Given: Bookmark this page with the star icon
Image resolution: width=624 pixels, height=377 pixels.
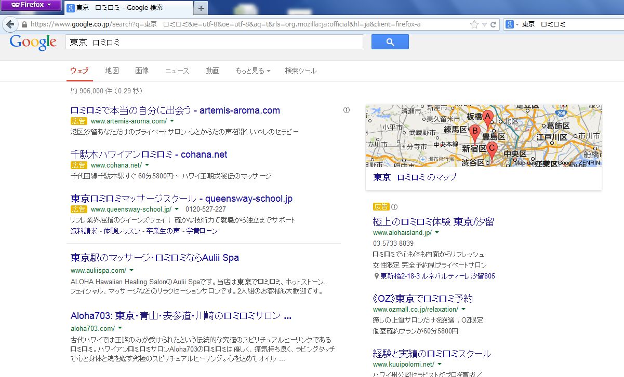Looking at the screenshot, I should pyautogui.click(x=474, y=24).
